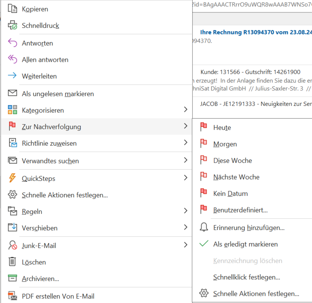Click the Schnelldruck printer icon
Screen dimensions: 312x303
click(12, 25)
